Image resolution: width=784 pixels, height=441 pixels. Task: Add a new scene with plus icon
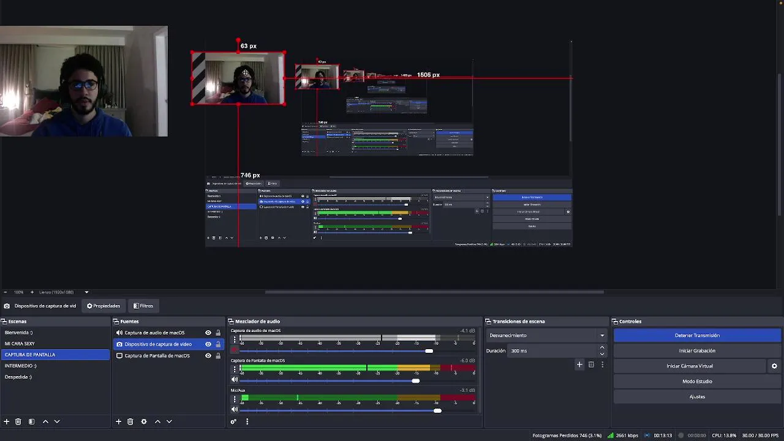point(7,421)
